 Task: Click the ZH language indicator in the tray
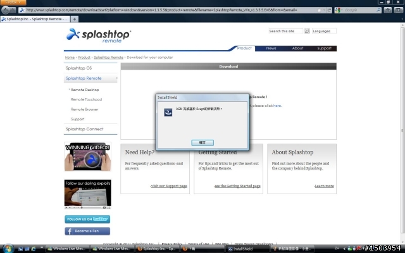[x=337, y=249]
